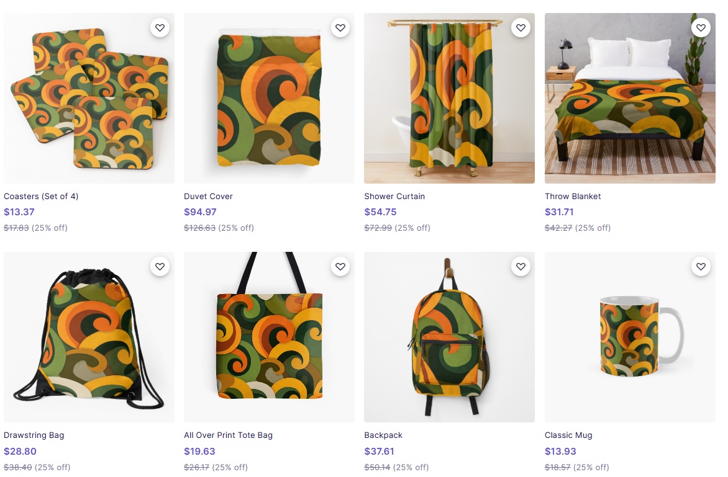
Task: Click the Backpack price $37.61
Action: (379, 451)
